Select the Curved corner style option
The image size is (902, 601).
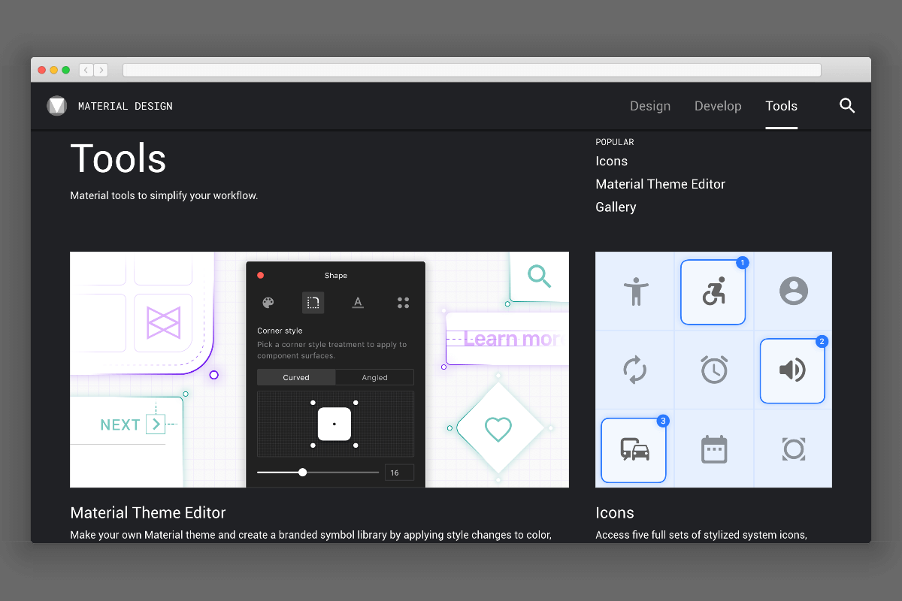point(295,377)
